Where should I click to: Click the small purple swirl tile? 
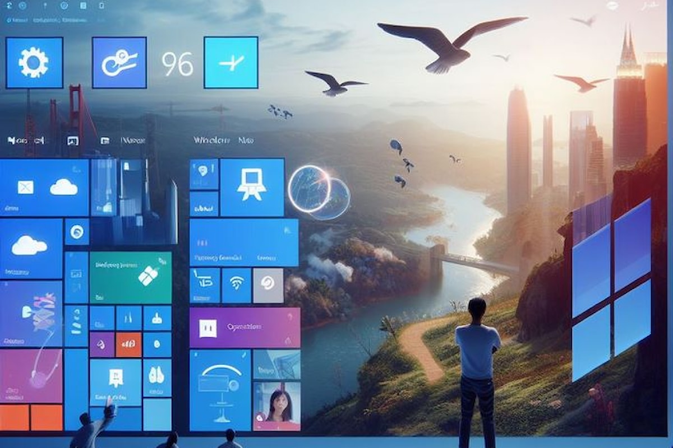(x=102, y=344)
